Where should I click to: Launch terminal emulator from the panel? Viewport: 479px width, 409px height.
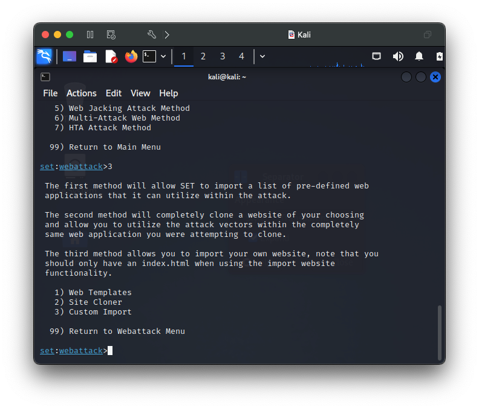149,56
